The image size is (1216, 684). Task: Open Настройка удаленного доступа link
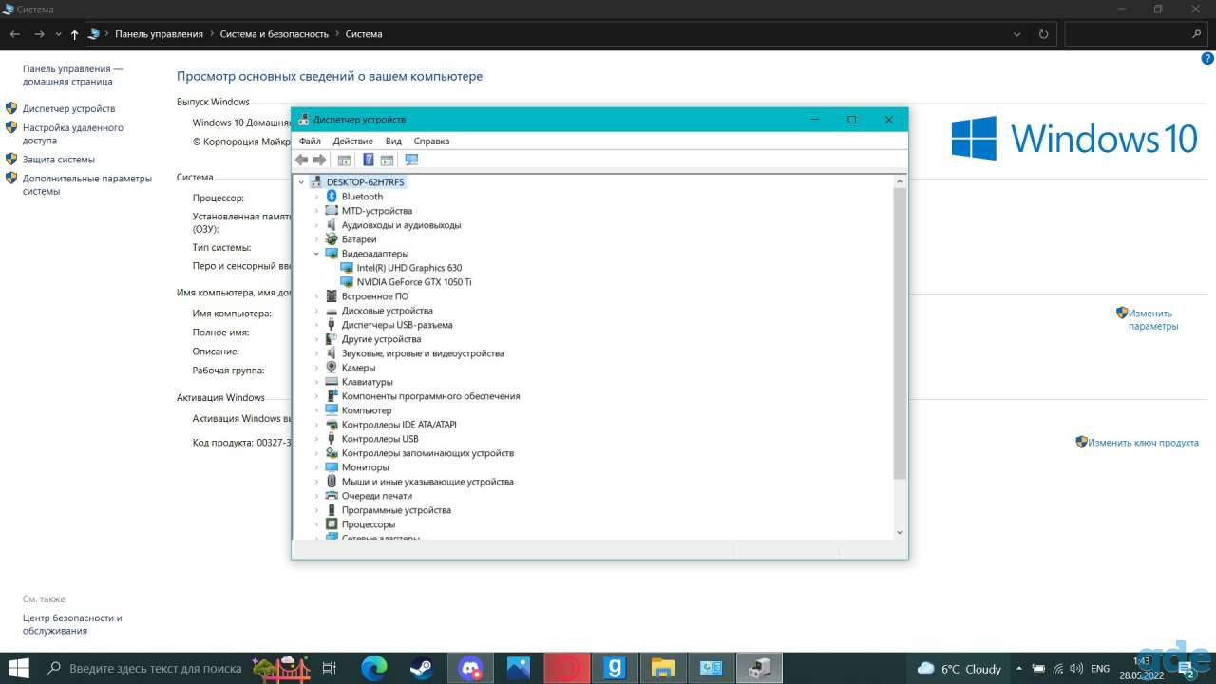tap(73, 134)
